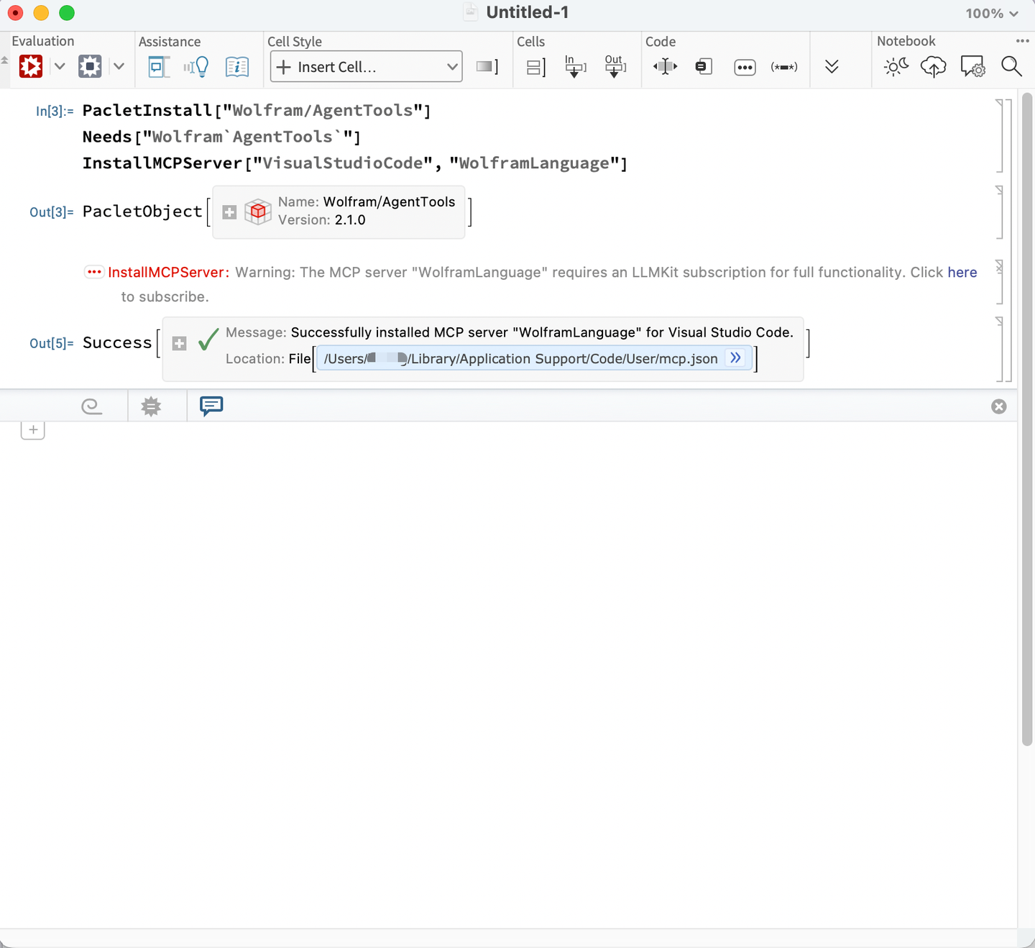Toggle light and dark mode icon
Image resolution: width=1035 pixels, height=948 pixels.
point(896,67)
